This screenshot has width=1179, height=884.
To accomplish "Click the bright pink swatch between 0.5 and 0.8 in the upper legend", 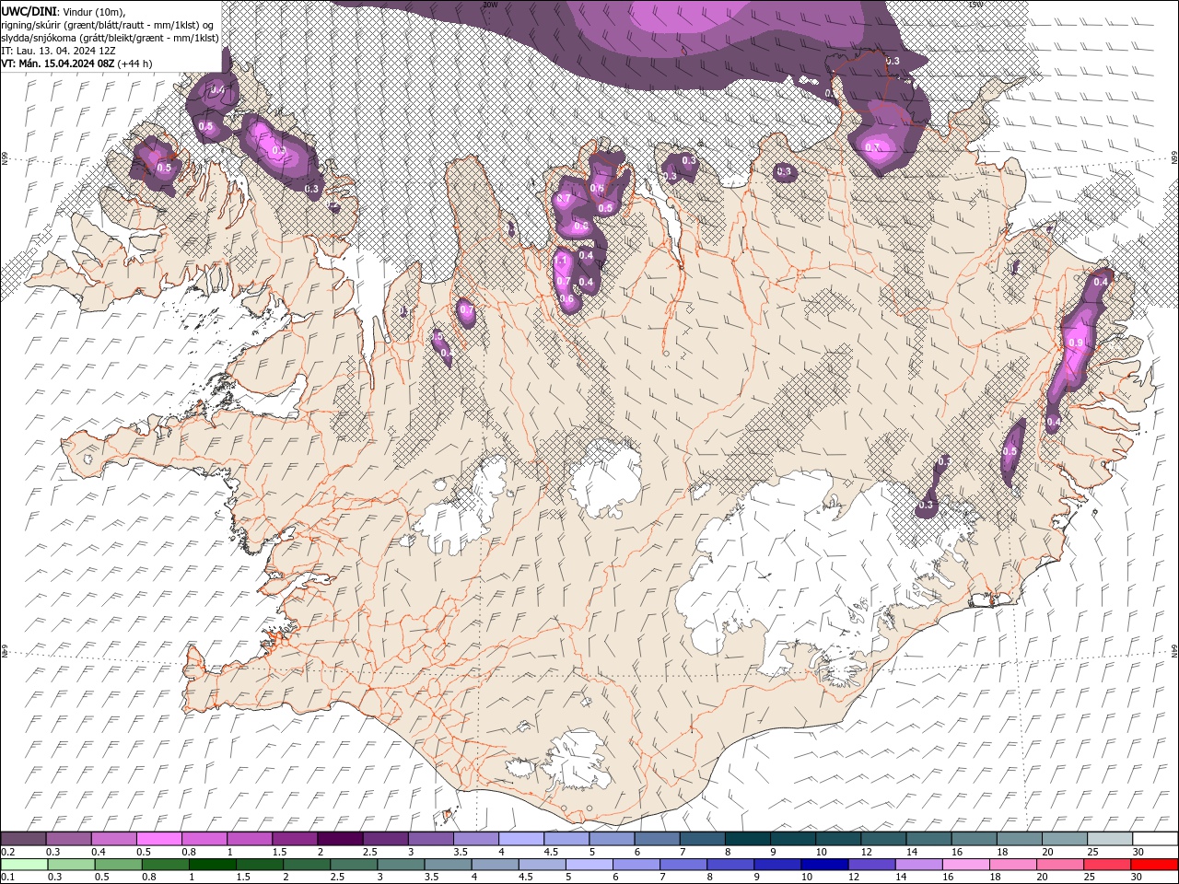I will click(159, 839).
